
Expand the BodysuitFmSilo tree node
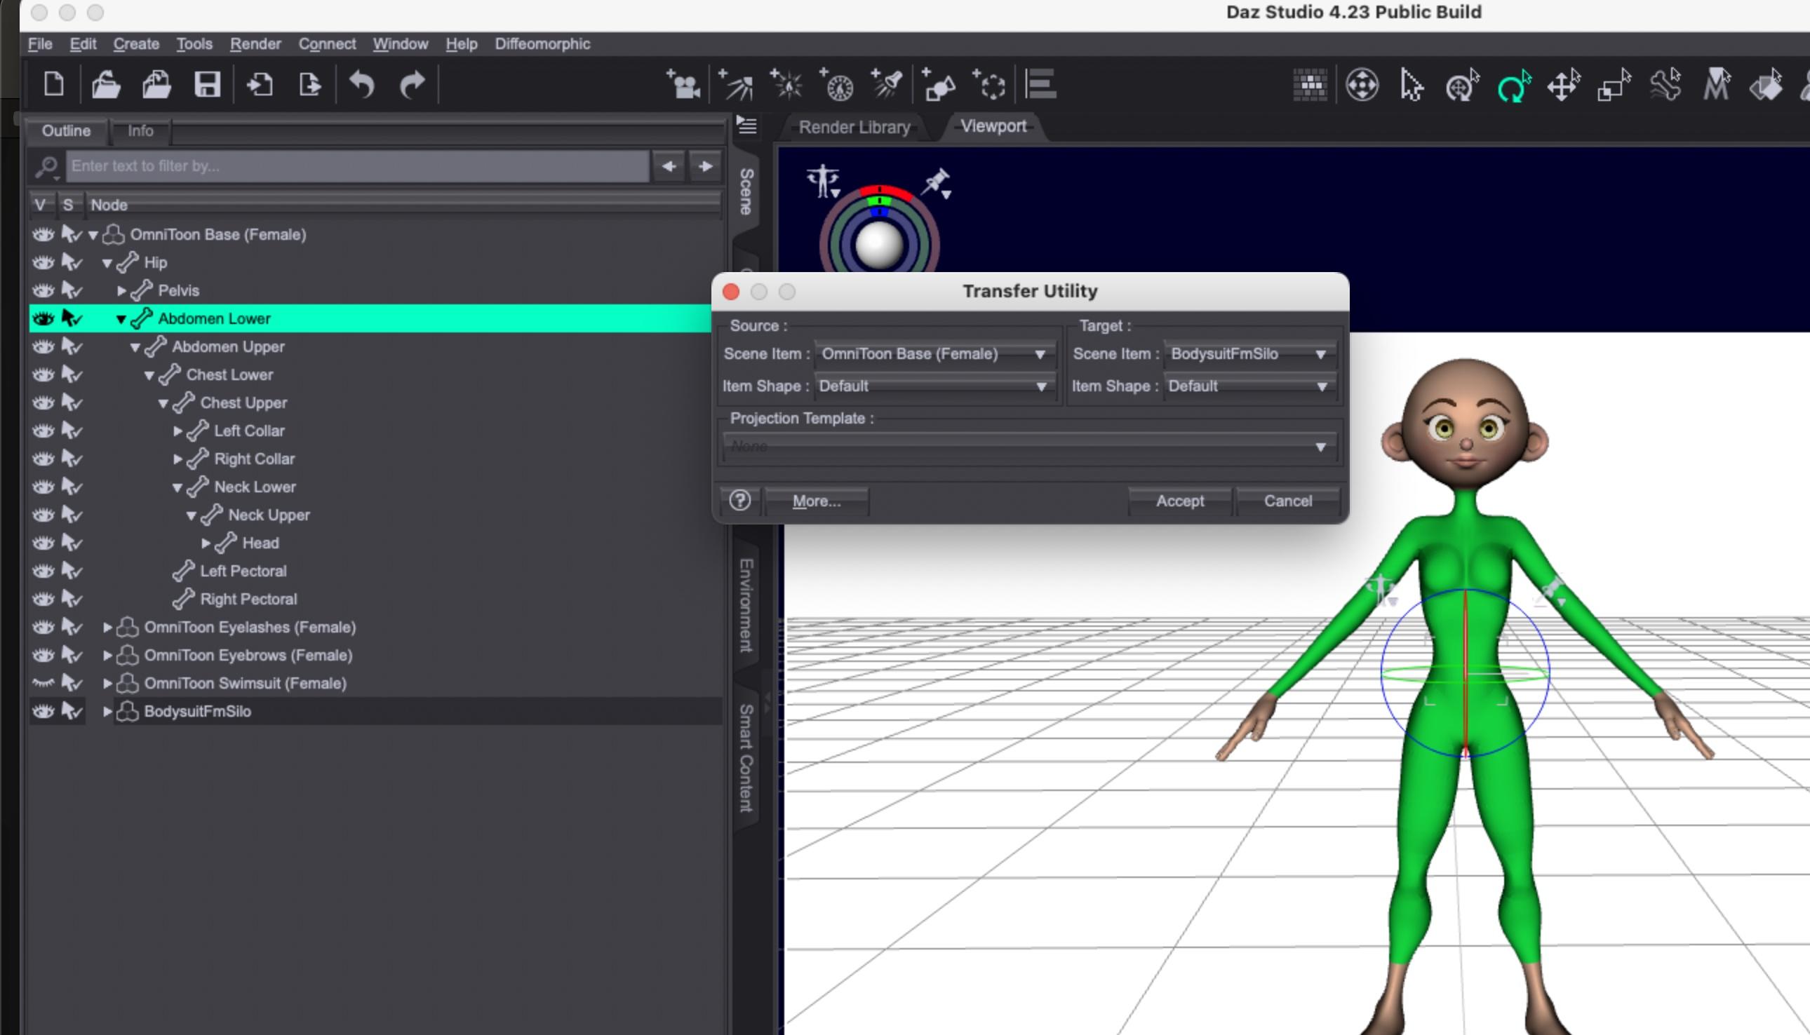[x=107, y=711]
